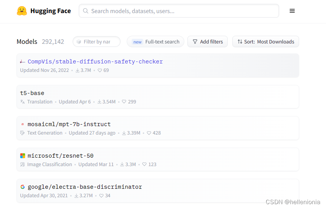Click the mosaicml organization avatar icon
The width and height of the screenshot is (326, 208).
pyautogui.click(x=22, y=124)
